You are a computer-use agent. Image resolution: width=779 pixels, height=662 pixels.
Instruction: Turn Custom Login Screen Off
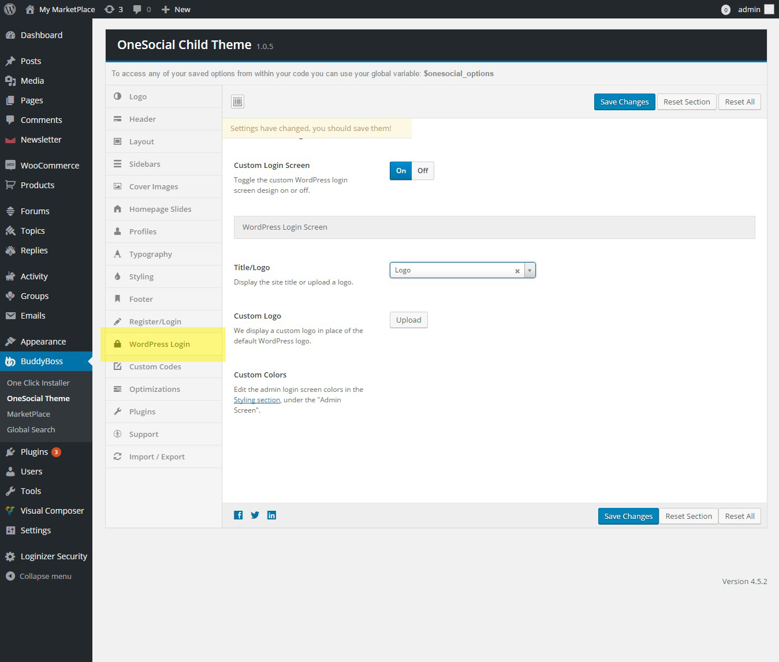pyautogui.click(x=423, y=171)
